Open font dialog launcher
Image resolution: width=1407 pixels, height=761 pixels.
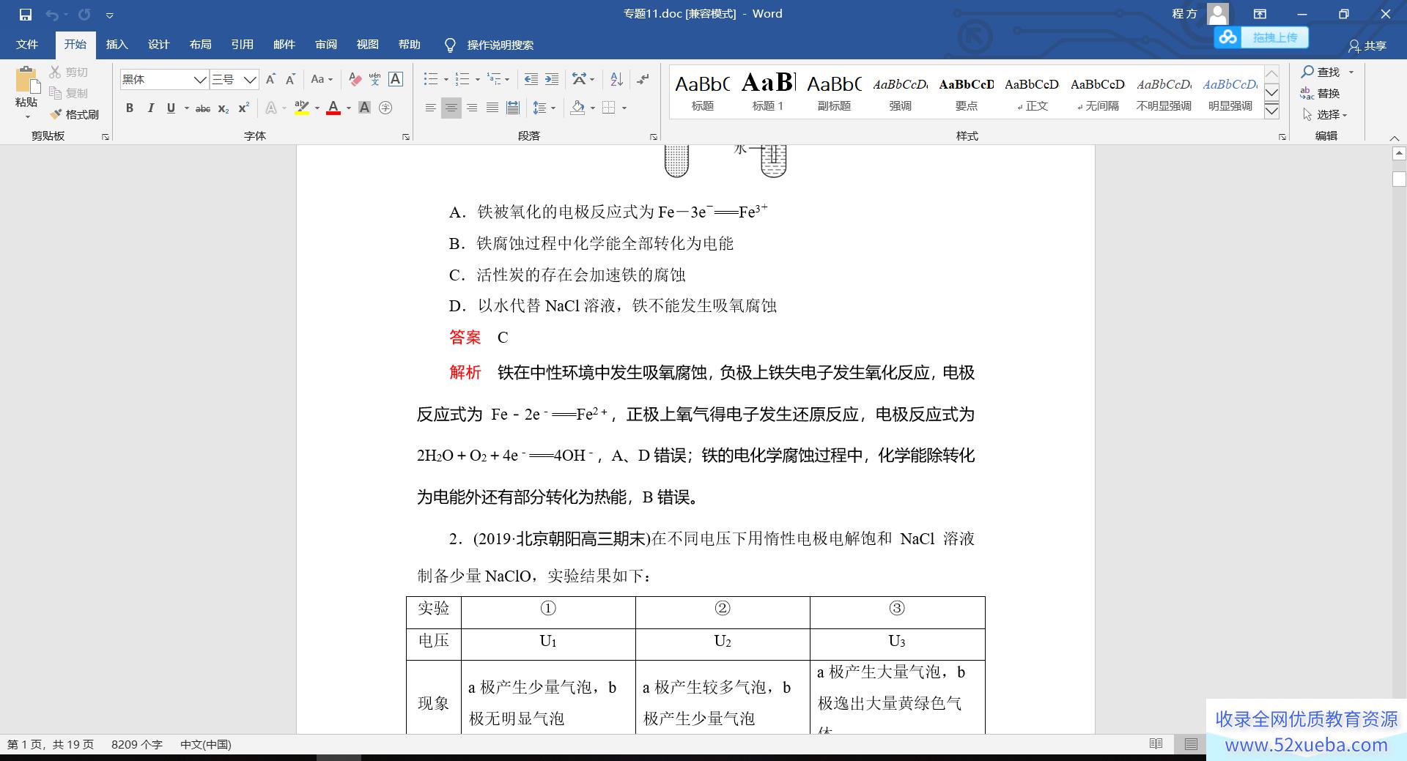406,137
